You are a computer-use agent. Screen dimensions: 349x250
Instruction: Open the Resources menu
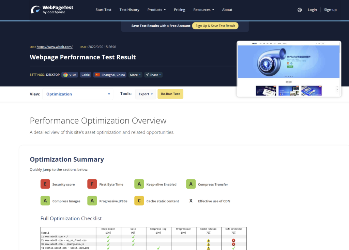[x=203, y=10]
